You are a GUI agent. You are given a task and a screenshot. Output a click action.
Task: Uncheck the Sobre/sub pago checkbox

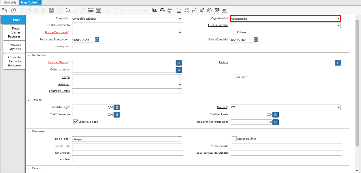point(76,122)
